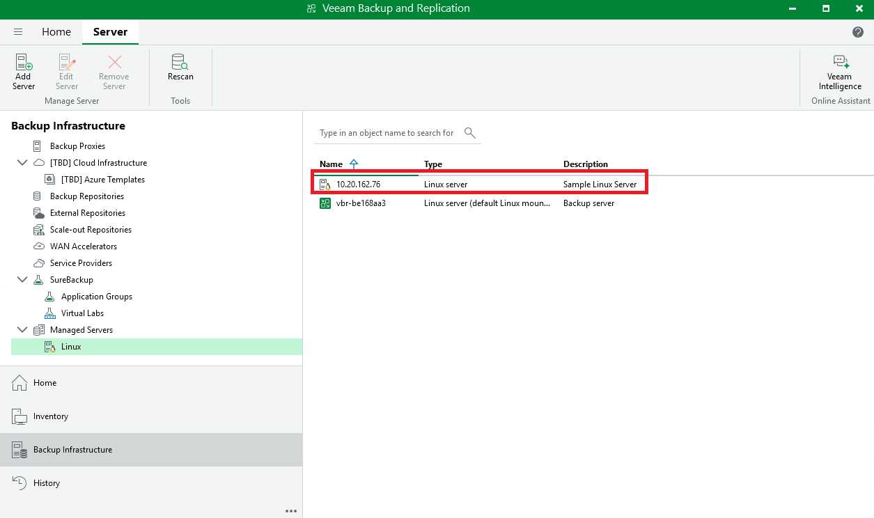Viewport: 874px width, 518px height.
Task: Click the Service Providers icon
Action: [38, 263]
